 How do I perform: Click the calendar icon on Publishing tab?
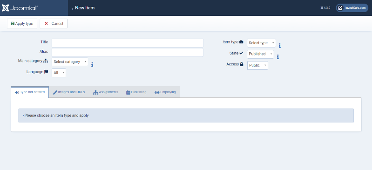pos(128,92)
